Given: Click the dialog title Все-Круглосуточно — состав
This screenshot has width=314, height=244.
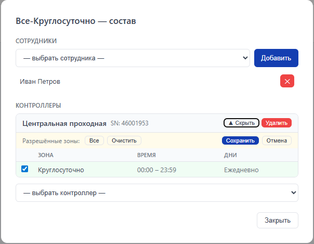Looking at the screenshot, I should click(76, 21).
